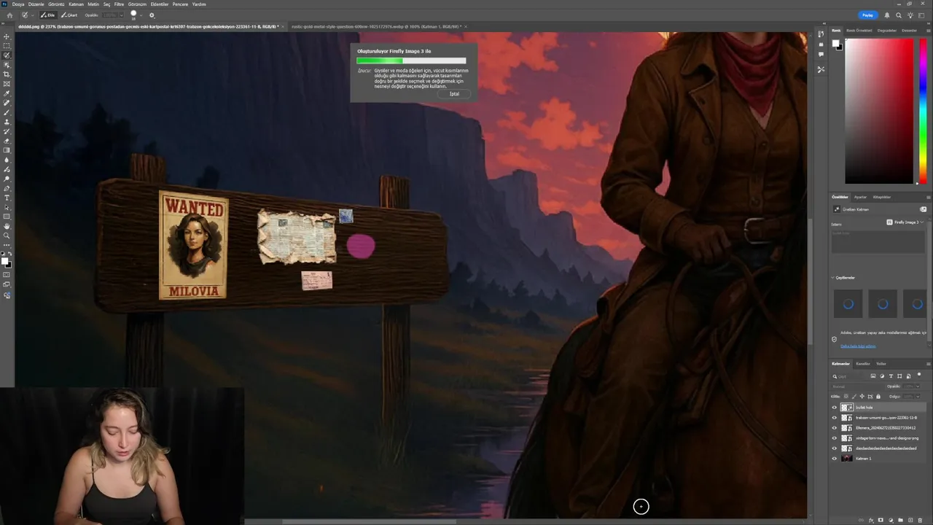Go to Home screen icon
The image size is (933, 525).
9,15
